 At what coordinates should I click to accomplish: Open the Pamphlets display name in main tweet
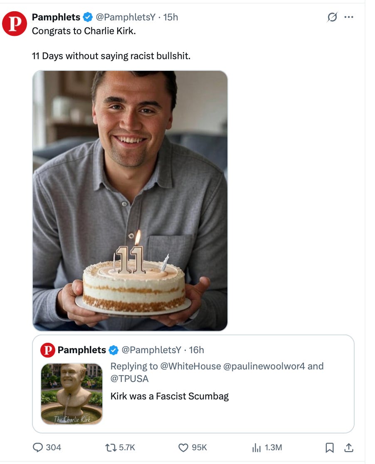56,17
